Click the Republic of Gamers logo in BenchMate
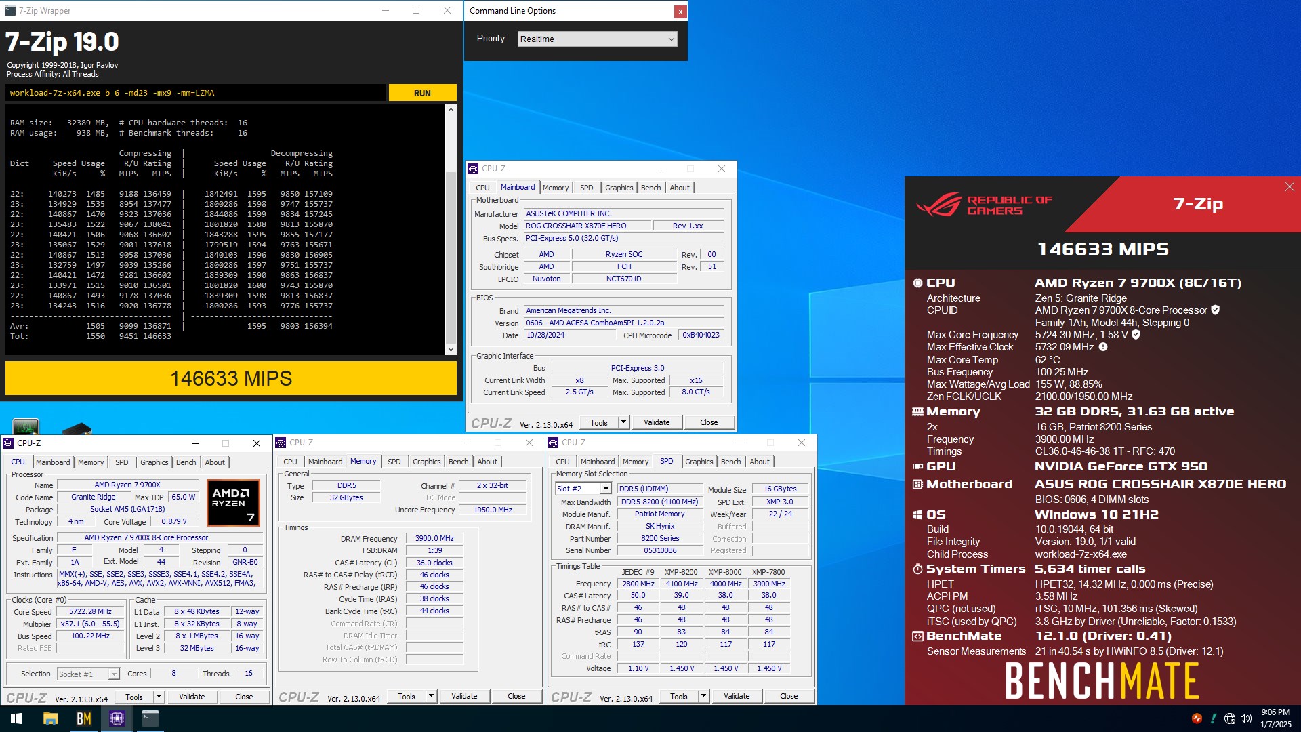Viewport: 1301px width, 732px height. pyautogui.click(x=984, y=205)
